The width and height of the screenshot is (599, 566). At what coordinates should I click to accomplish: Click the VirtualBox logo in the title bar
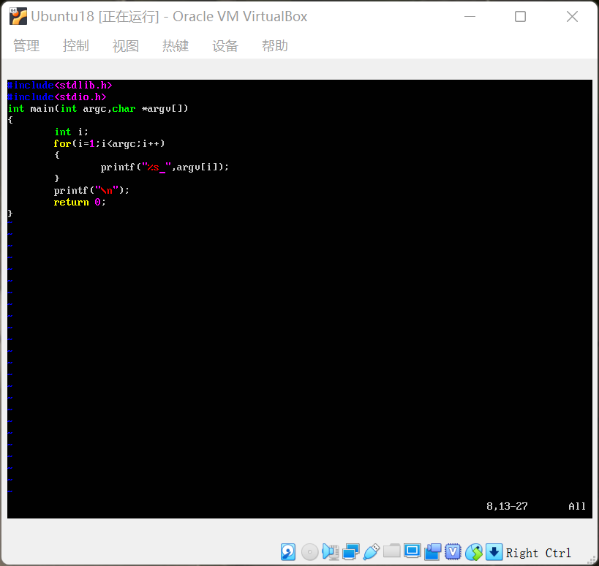(18, 15)
